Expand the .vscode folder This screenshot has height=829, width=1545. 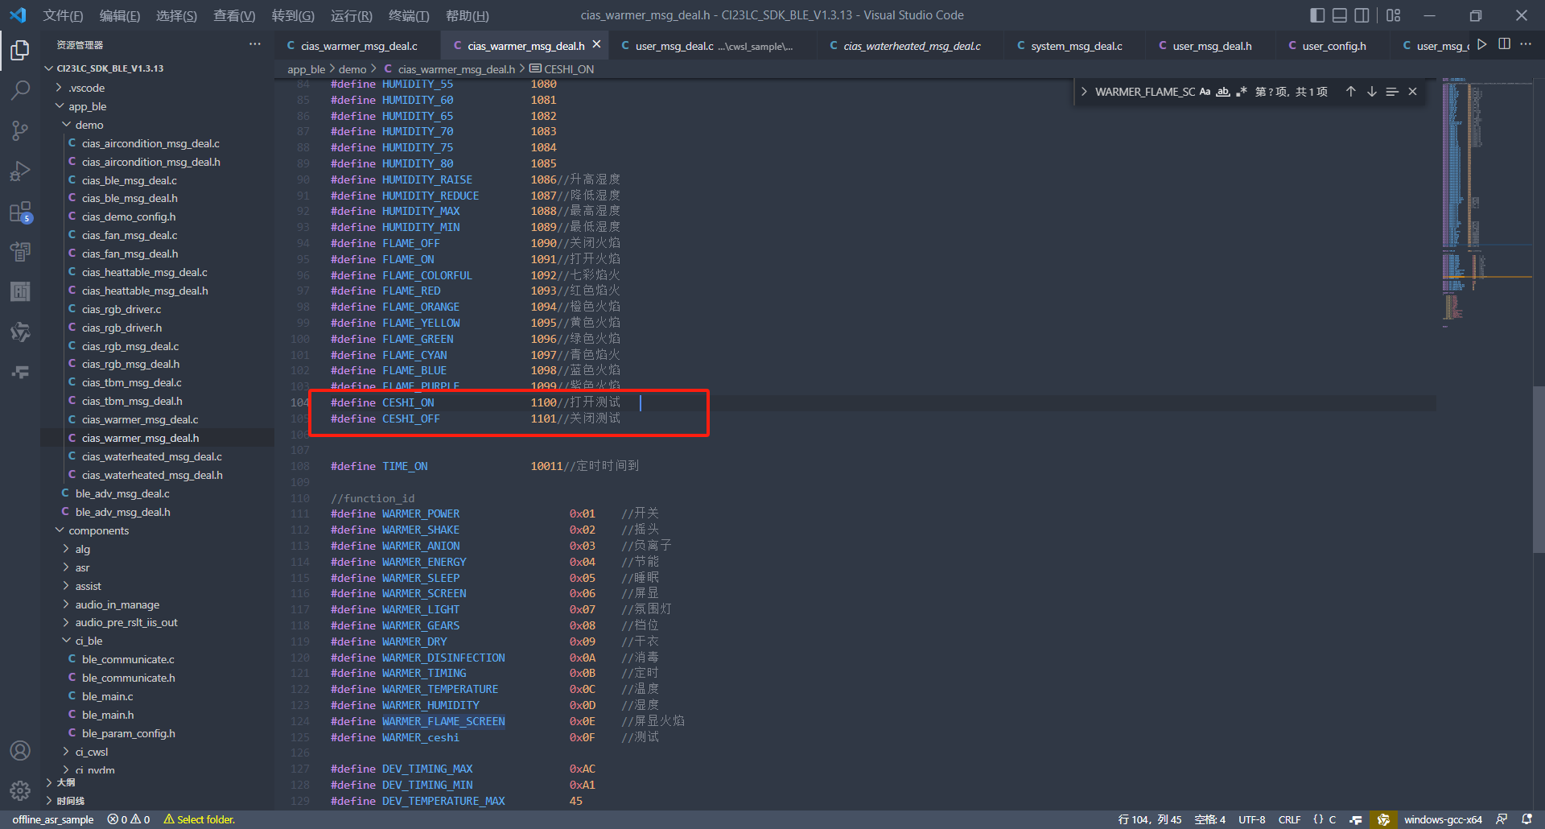pos(86,88)
